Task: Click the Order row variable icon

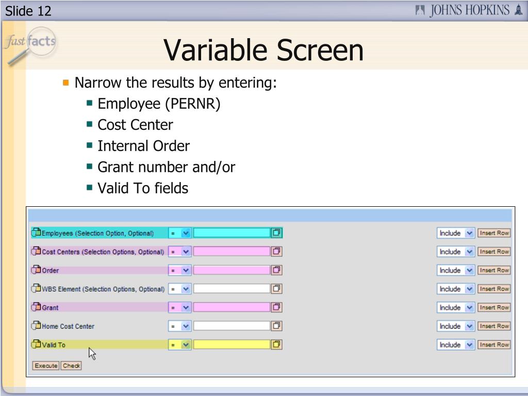Action: point(36,270)
